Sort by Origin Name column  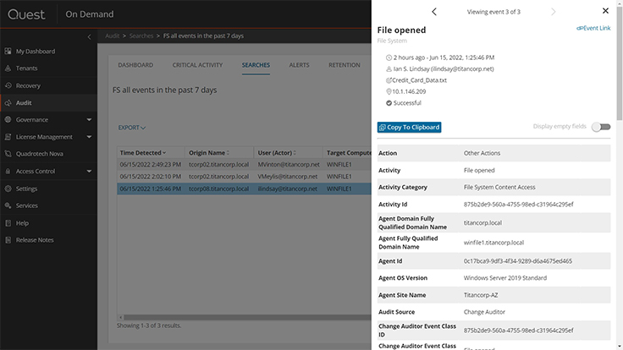[209, 153]
